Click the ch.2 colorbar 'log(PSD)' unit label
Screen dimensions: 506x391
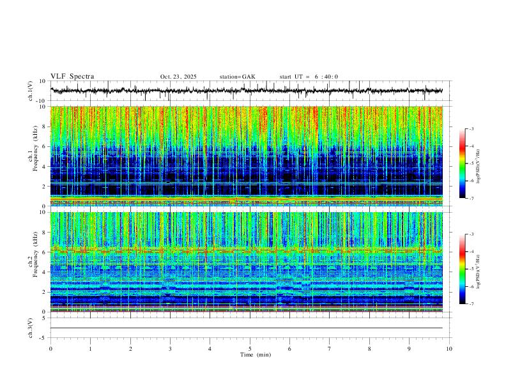click(479, 272)
